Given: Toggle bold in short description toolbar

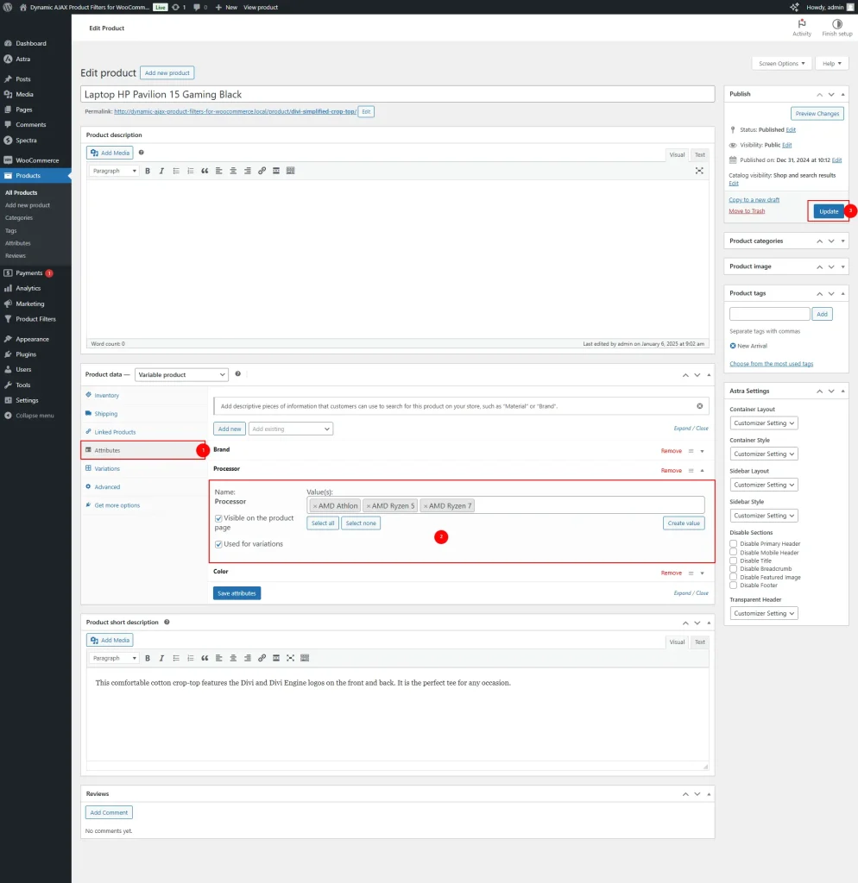Looking at the screenshot, I should [x=147, y=658].
